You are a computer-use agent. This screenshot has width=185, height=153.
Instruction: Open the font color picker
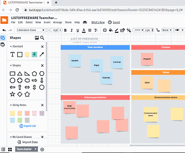coord(84,30)
